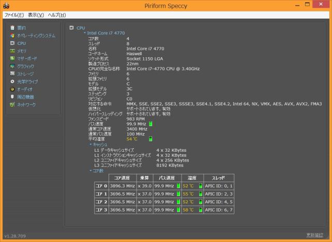Open the 表示(V) menu
This screenshot has width=332, height=242.
tap(36, 15)
